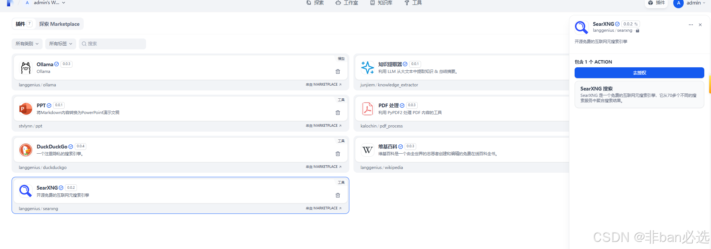
Task: Click the large SearXNG icon in detail panel
Action: [581, 27]
